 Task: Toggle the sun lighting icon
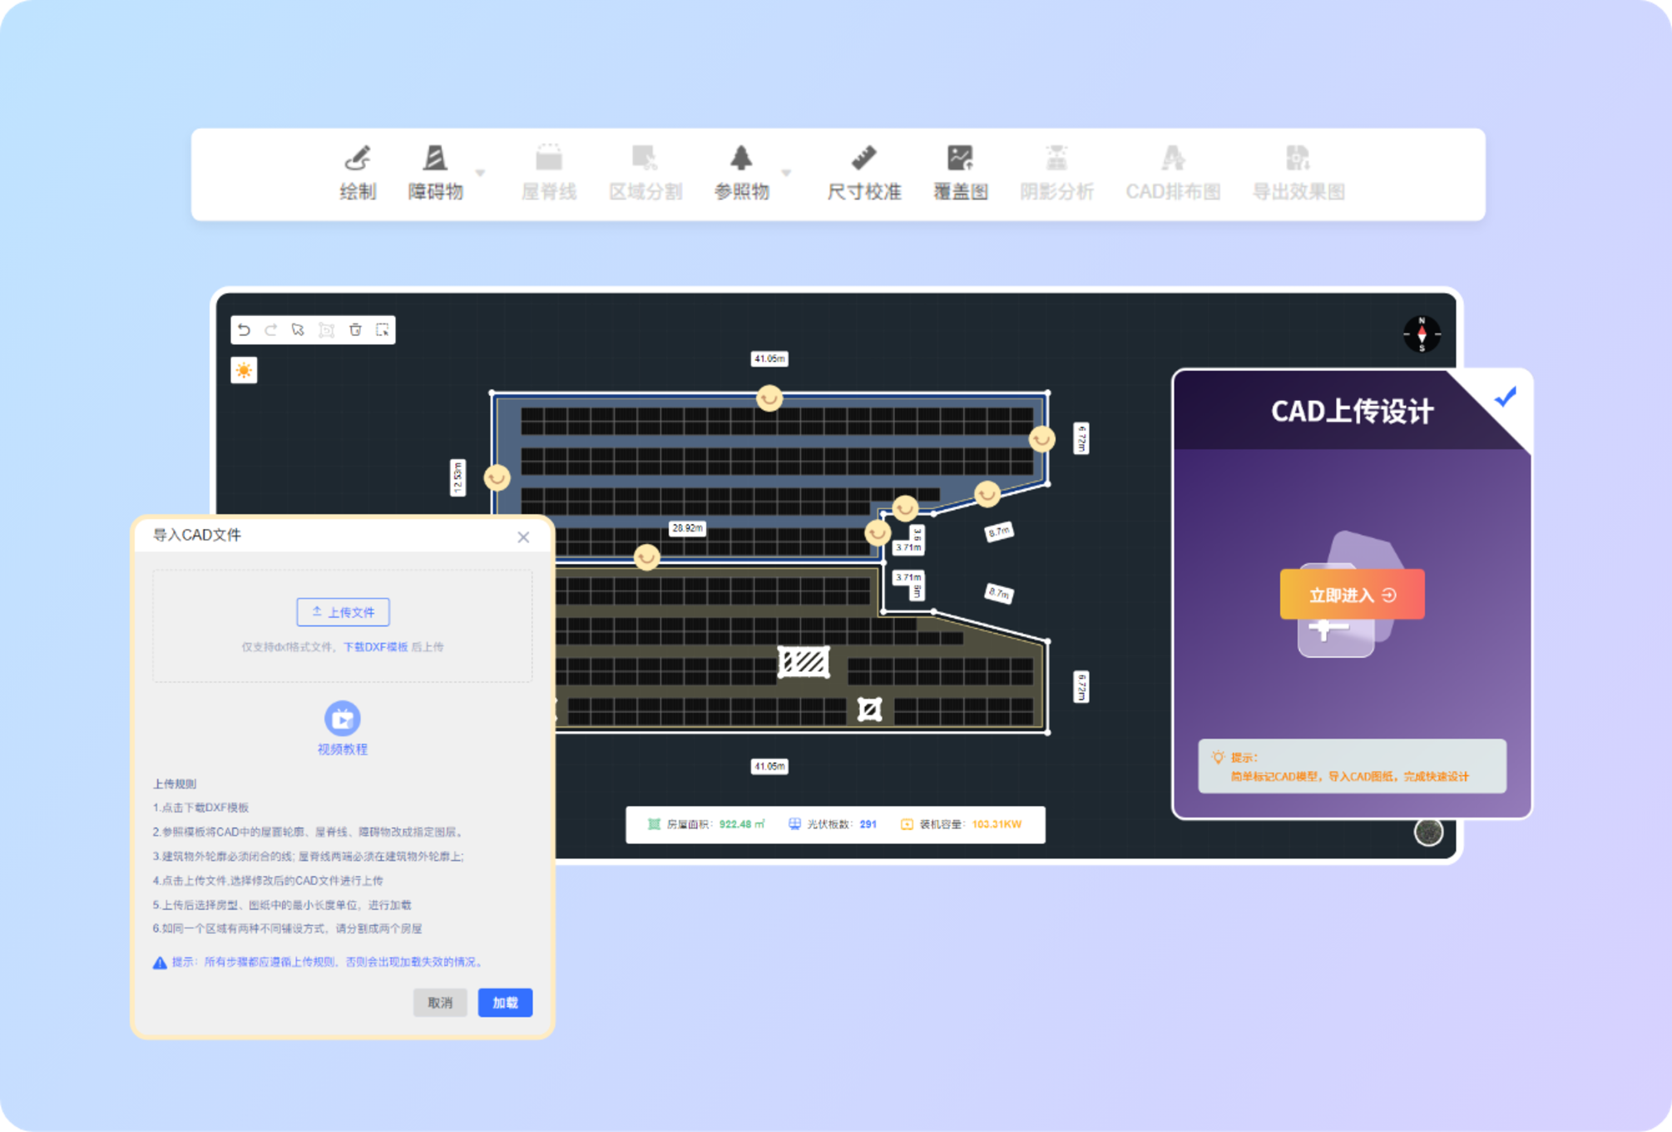(x=244, y=370)
